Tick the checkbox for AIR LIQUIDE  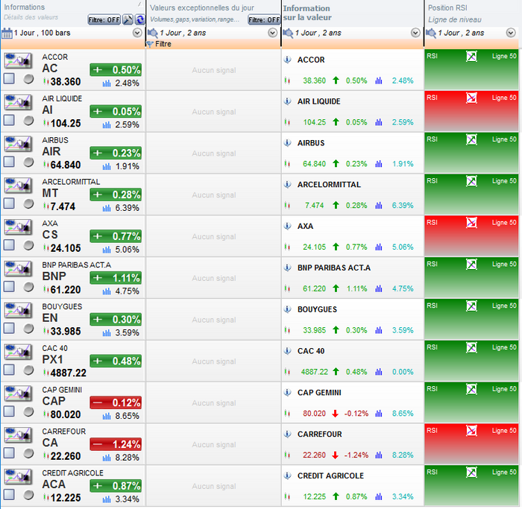[x=9, y=121]
